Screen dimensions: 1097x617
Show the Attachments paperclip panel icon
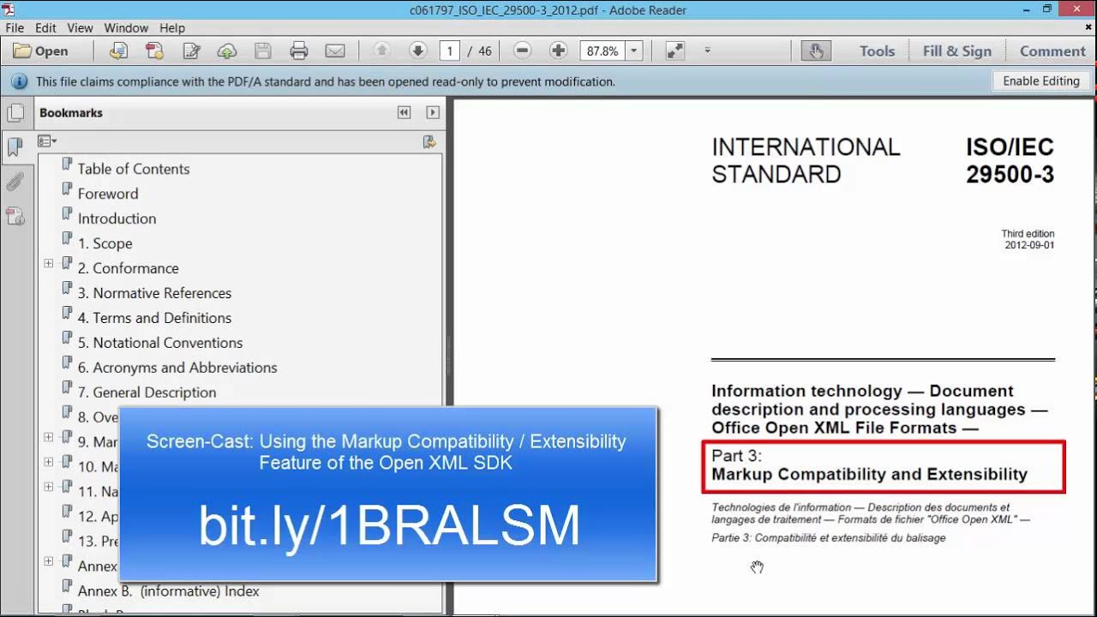tap(15, 182)
